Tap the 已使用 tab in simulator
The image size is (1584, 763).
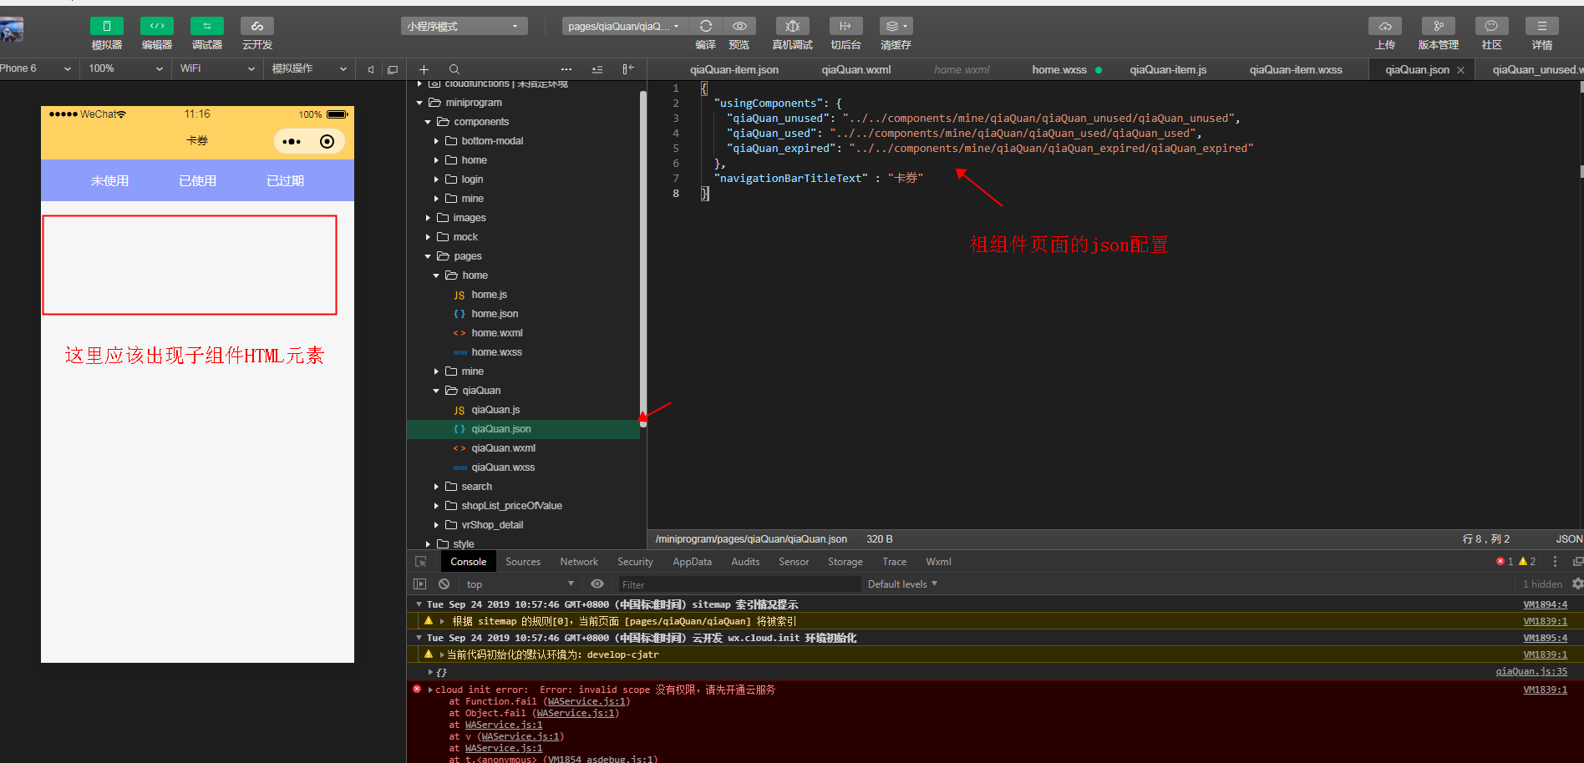point(197,181)
